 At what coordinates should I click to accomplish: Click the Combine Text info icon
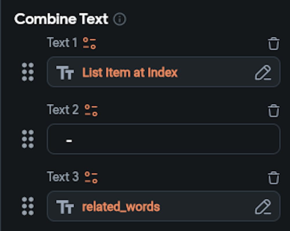click(119, 19)
